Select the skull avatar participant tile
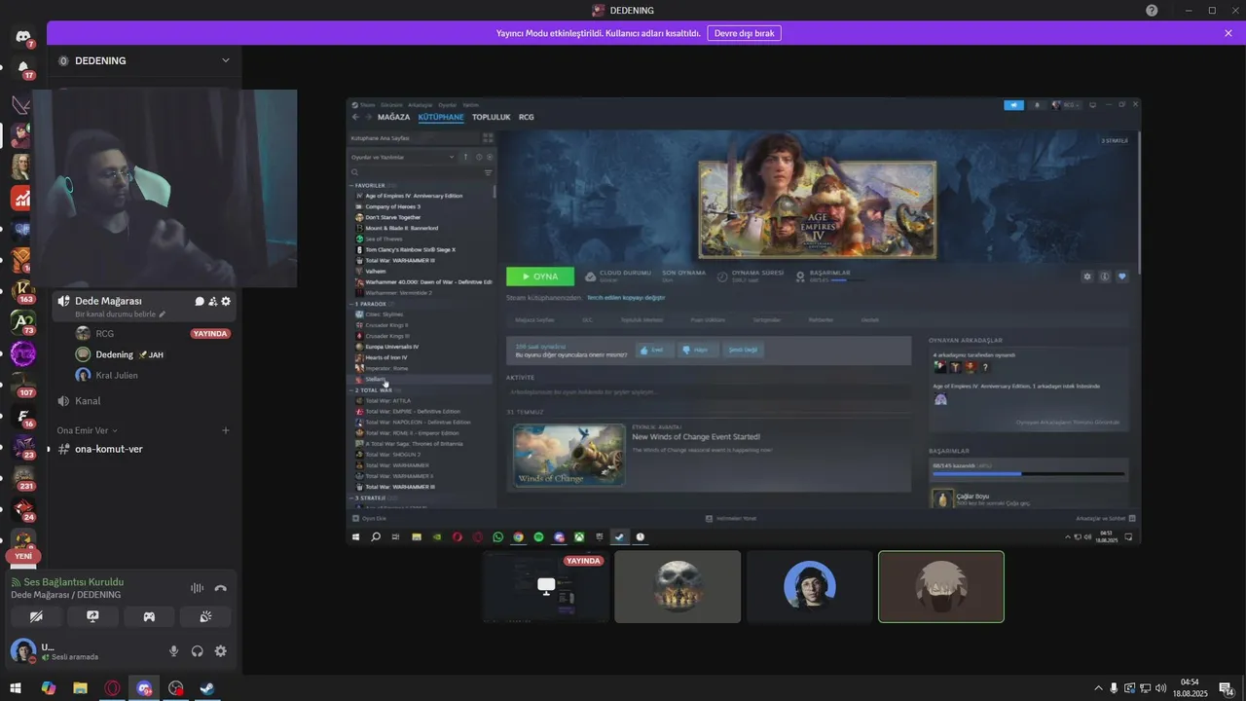This screenshot has width=1246, height=701. (x=678, y=586)
